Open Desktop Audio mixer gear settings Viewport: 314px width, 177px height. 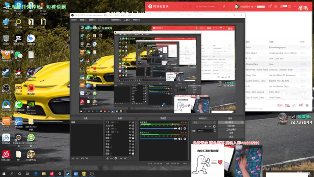[x=184, y=129]
